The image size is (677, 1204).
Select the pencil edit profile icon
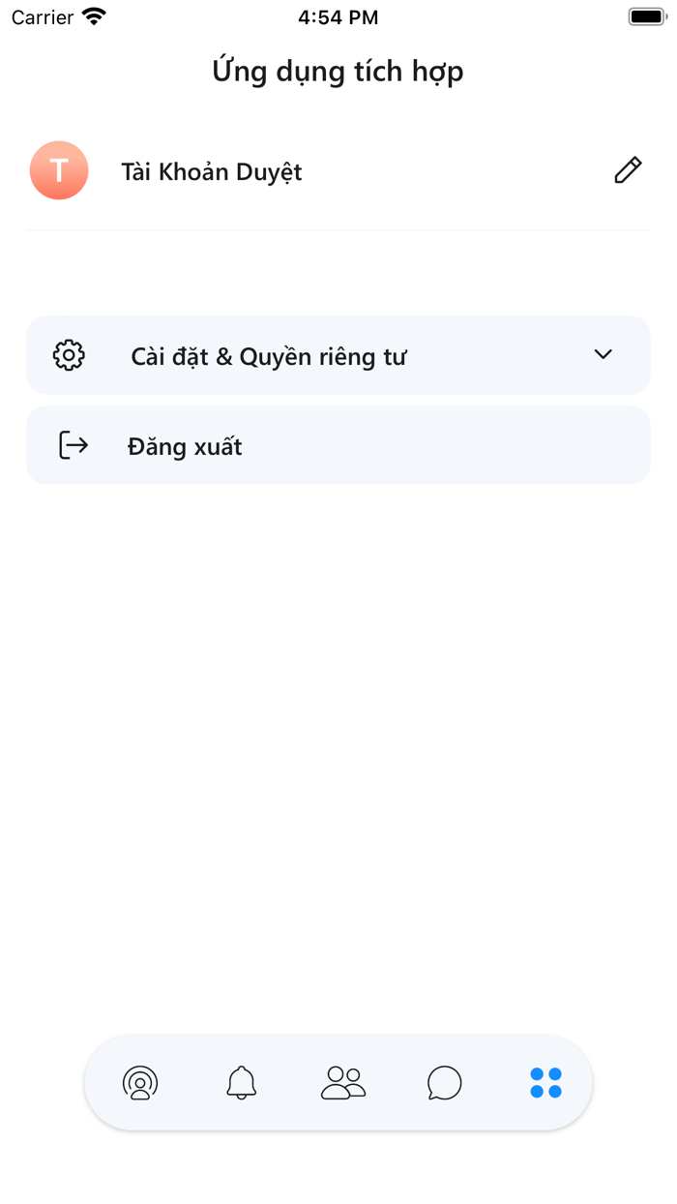coord(627,169)
